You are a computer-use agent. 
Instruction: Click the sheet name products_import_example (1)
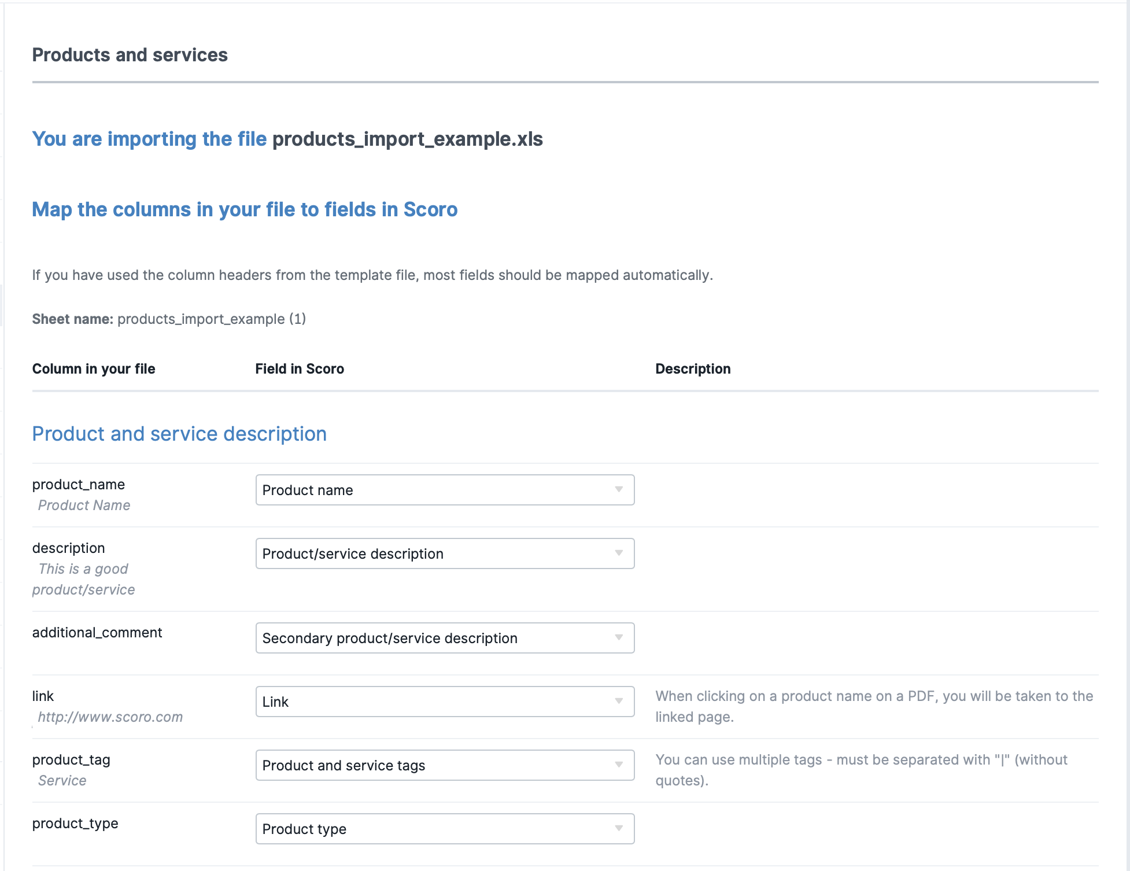(x=212, y=319)
